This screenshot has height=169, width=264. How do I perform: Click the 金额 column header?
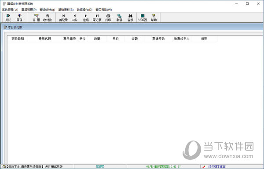[x=135, y=39]
